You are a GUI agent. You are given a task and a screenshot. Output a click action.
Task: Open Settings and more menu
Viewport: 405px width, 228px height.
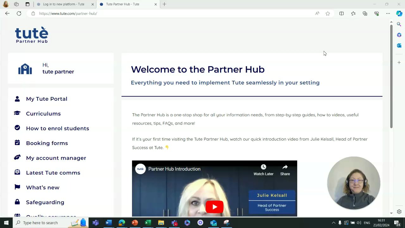pyautogui.click(x=388, y=13)
